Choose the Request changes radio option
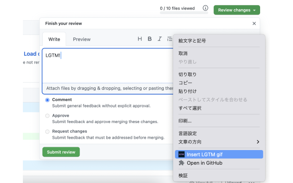 tap(48, 131)
